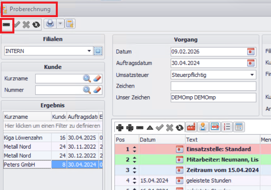Click the refresh icon in top toolbar
The width and height of the screenshot is (271, 190).
[x=36, y=24]
